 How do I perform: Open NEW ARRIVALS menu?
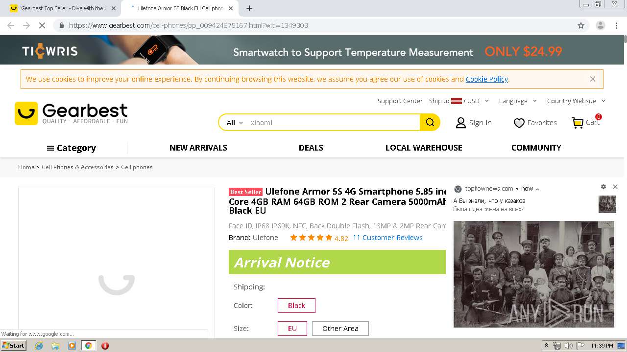pyautogui.click(x=198, y=148)
